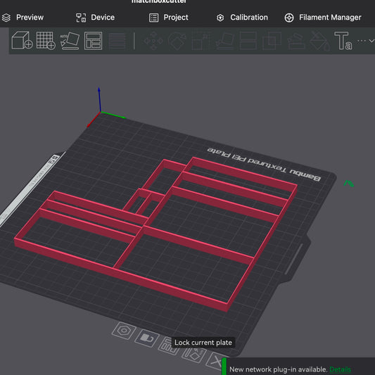Image resolution: width=375 pixels, height=375 pixels.
Task: Select the Move tool in toolbar
Action: [153, 41]
